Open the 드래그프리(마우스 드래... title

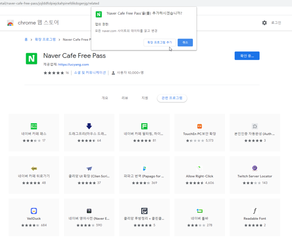tap(88, 134)
